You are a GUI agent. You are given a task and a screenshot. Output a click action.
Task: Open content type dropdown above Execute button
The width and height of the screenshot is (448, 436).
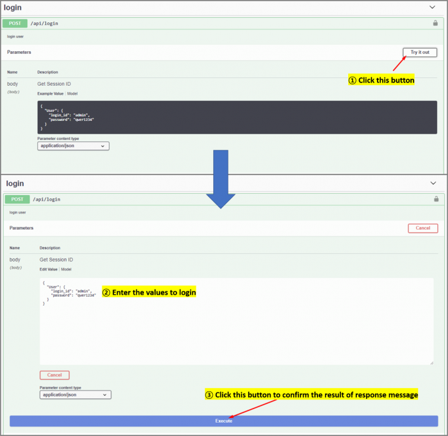tap(76, 395)
